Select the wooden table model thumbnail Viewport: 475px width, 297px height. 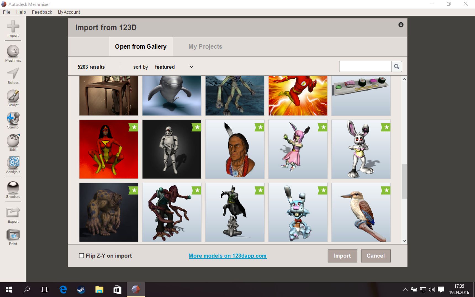(x=109, y=96)
